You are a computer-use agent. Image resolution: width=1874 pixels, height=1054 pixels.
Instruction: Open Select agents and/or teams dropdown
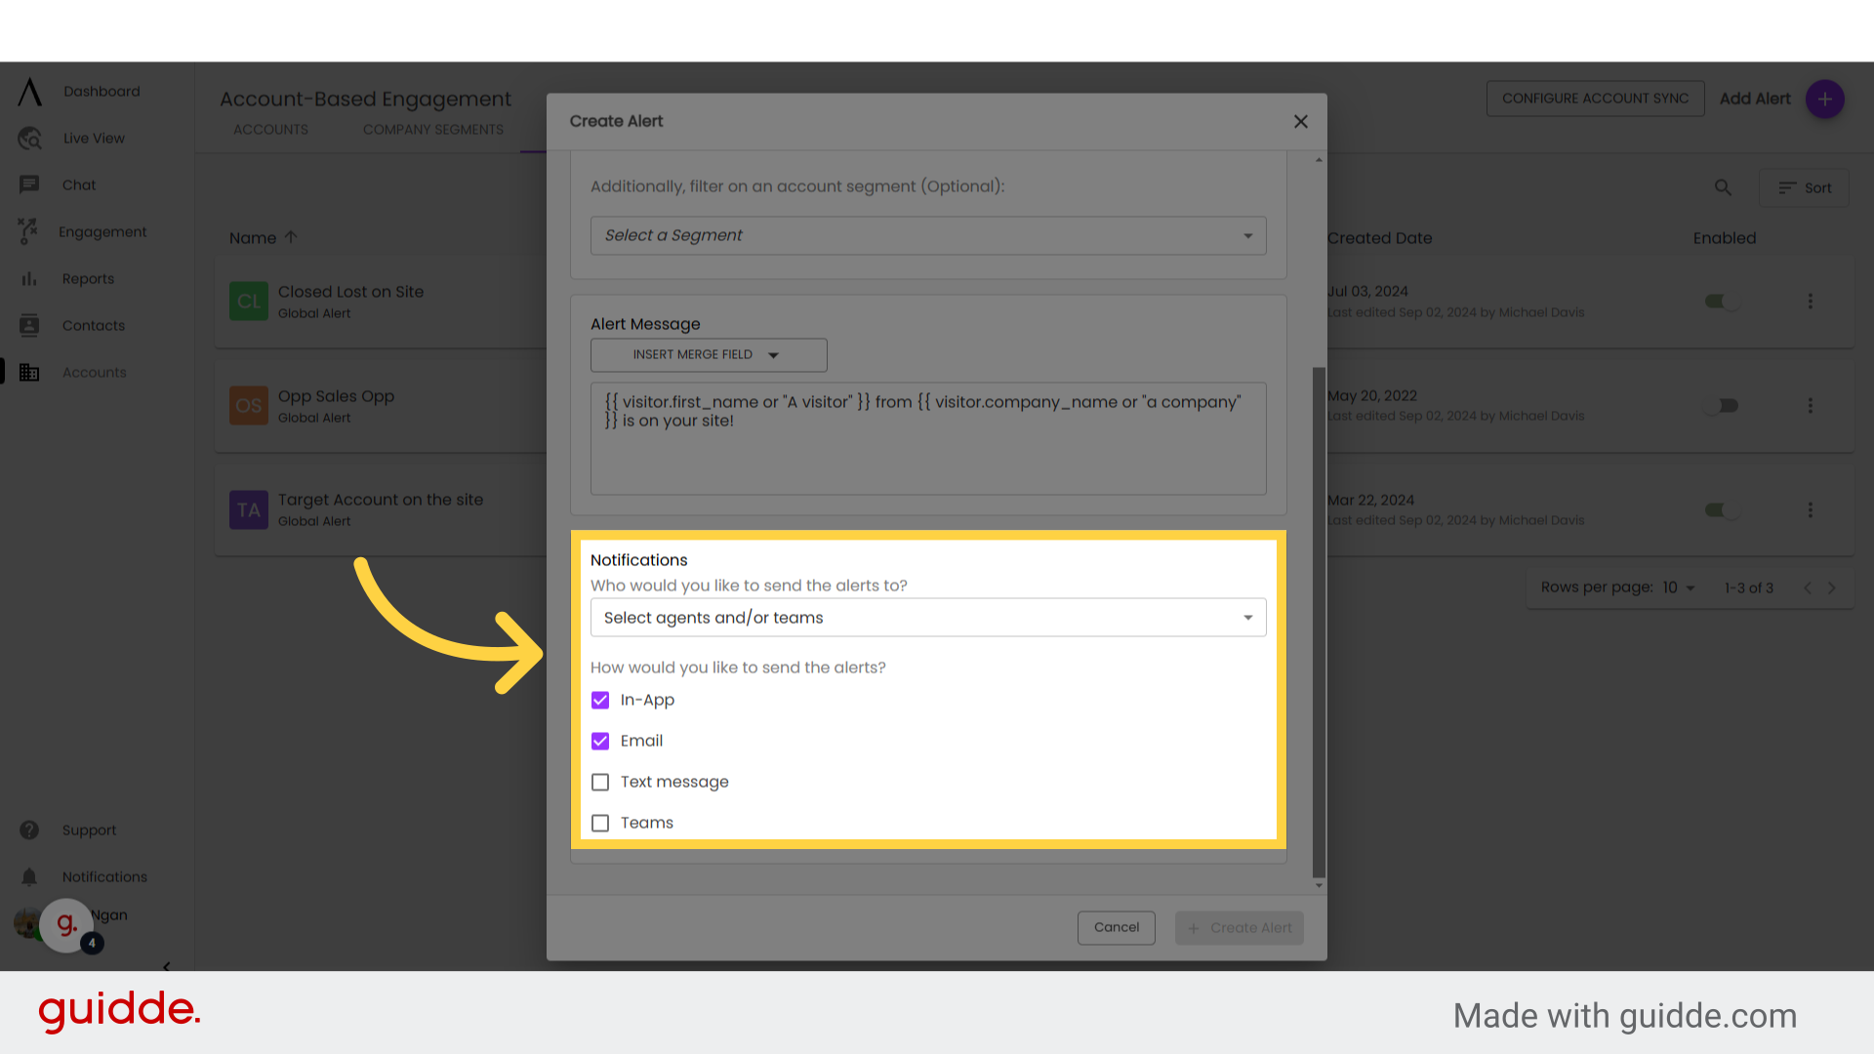point(928,617)
